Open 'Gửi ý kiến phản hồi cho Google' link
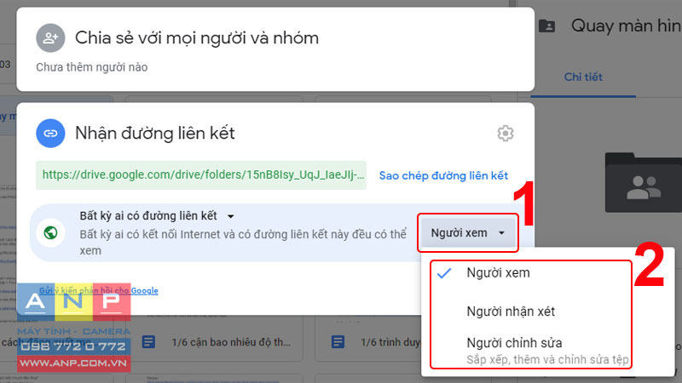The image size is (682, 383). (x=99, y=290)
